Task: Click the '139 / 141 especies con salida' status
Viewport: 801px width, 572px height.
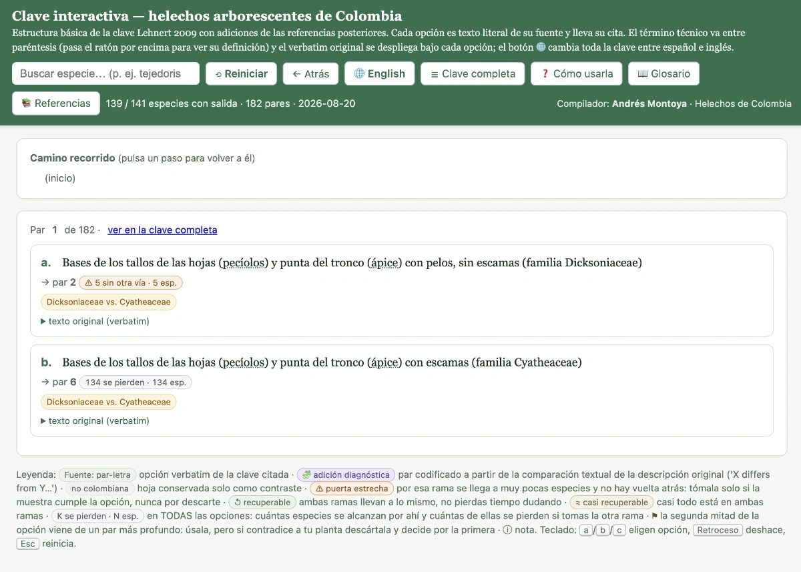Action: 172,103
